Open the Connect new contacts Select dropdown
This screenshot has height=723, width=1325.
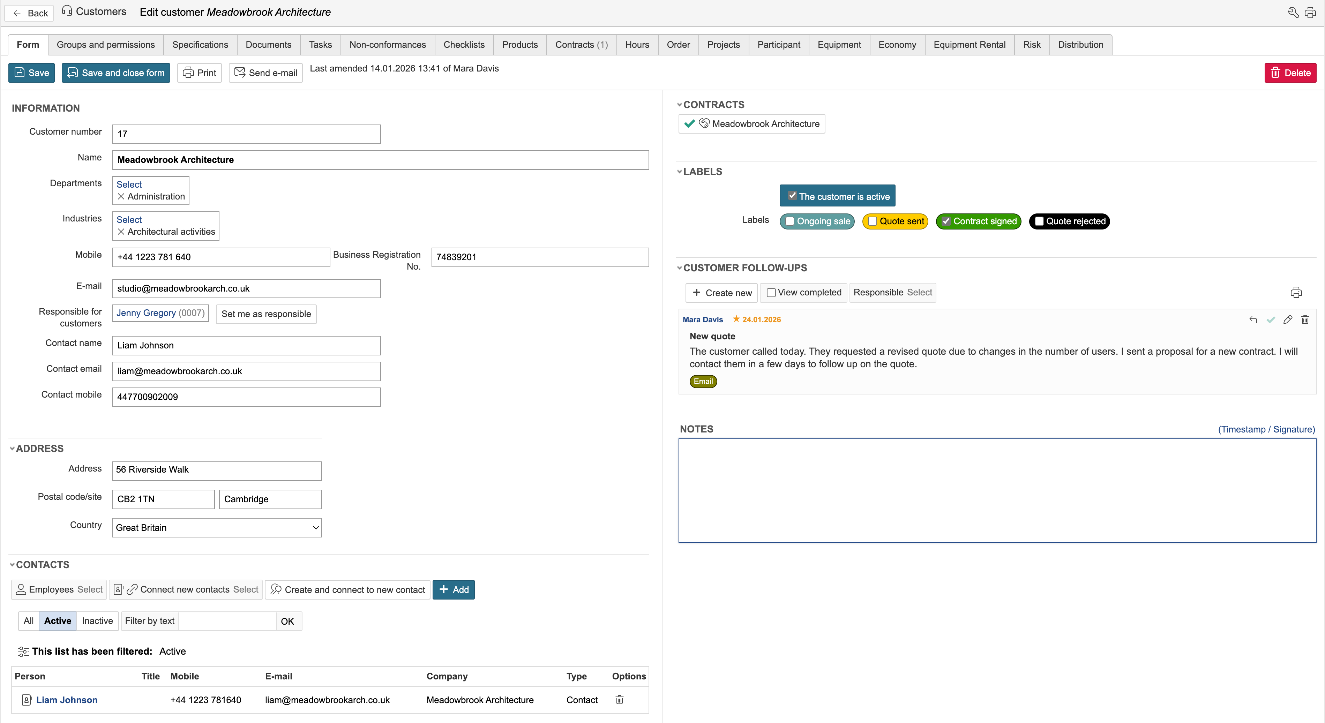coord(245,589)
